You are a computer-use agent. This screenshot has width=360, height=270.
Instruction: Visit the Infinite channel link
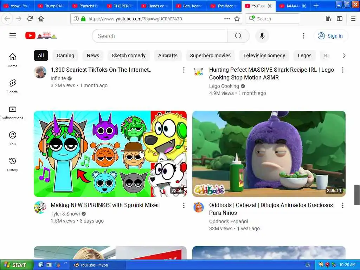coord(58,78)
